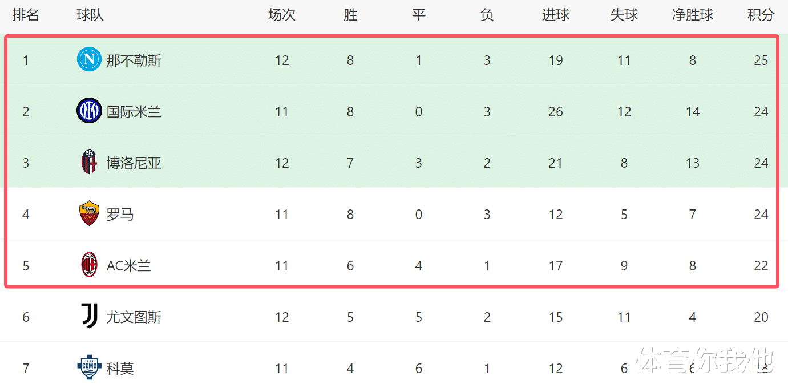788x392 pixels.
Task: Select the 罗马 row points value 24
Action: (761, 215)
